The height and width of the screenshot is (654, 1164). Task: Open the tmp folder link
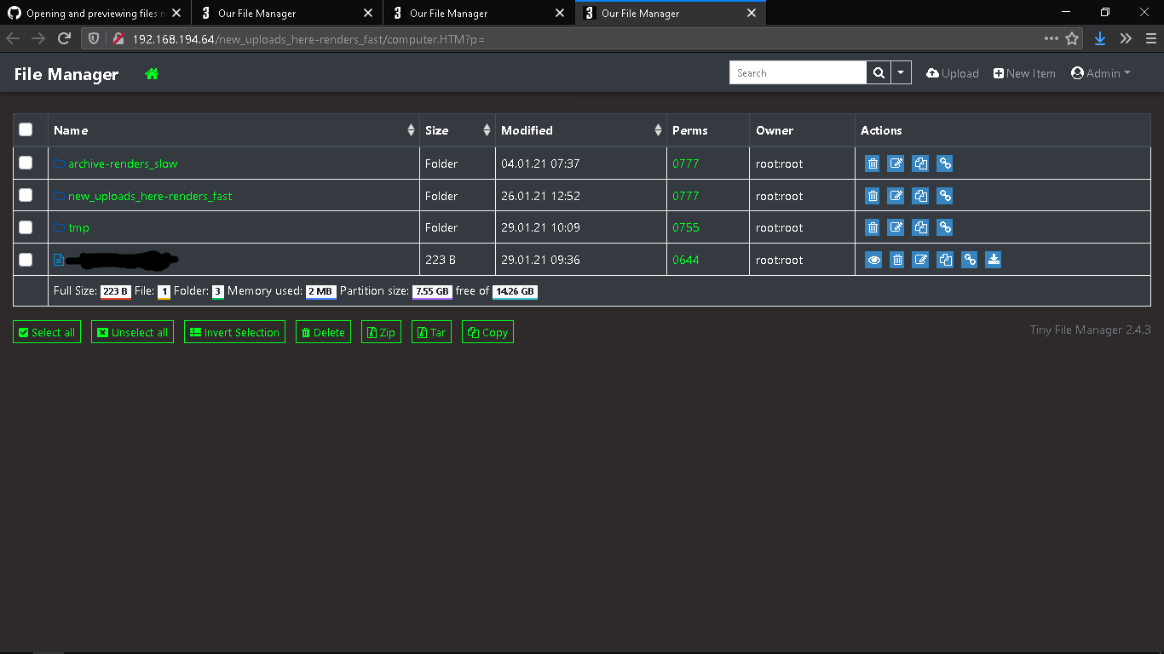point(78,227)
